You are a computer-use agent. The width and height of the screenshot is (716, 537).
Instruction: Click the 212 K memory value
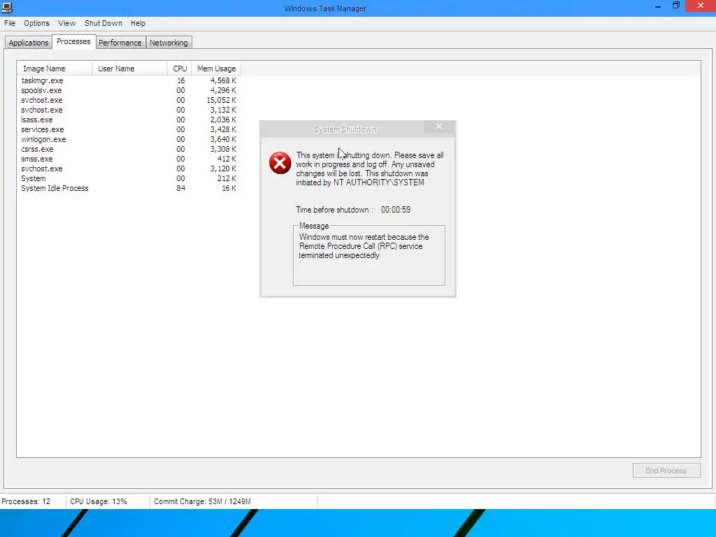pyautogui.click(x=227, y=178)
